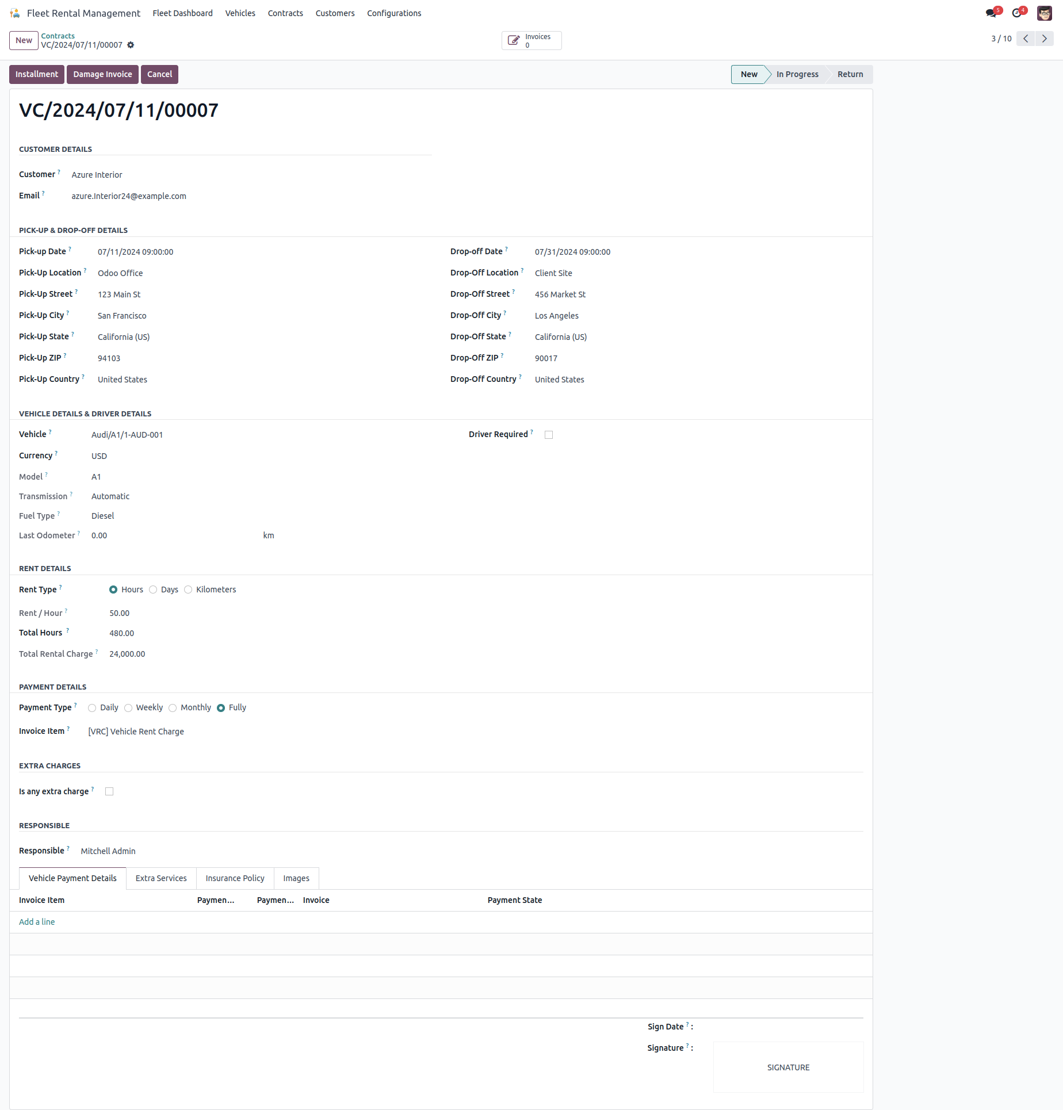1063x1110 pixels.
Task: Click the Cancel button
Action: (x=159, y=74)
